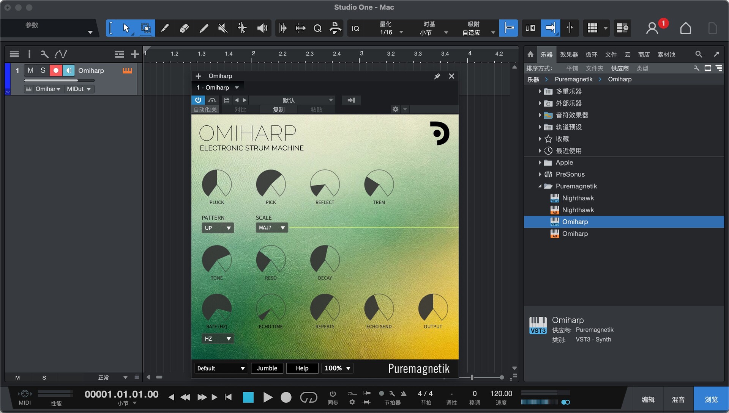Open the Default preset dropdown
The image size is (729, 413).
pyautogui.click(x=221, y=368)
